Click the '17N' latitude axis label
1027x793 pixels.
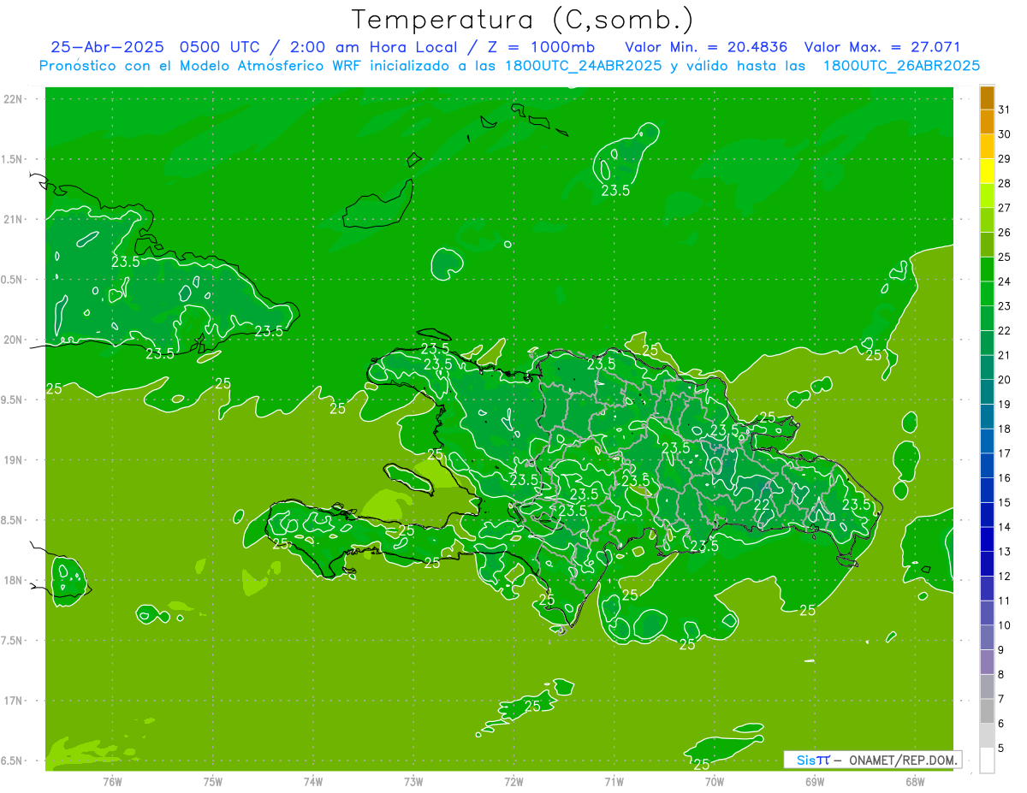click(13, 701)
